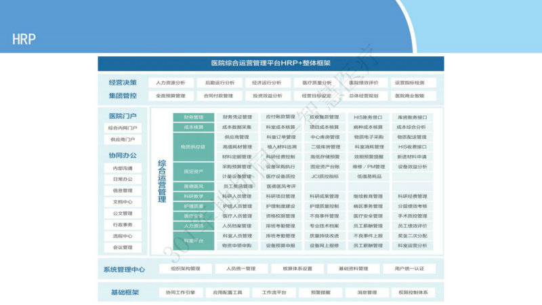This screenshot has width=542, height=305.
Task: Select the green 财务管理 module
Action: [194, 117]
